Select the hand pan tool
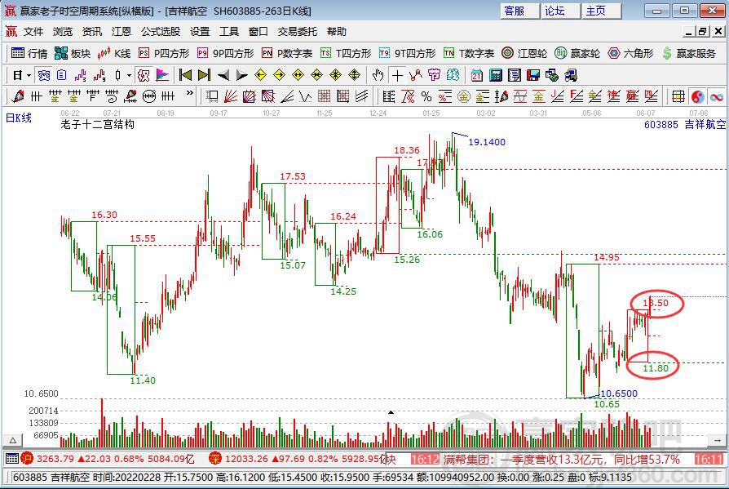729x489 pixels. click(x=378, y=75)
